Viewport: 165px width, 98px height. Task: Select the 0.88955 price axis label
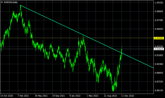coord(159,73)
